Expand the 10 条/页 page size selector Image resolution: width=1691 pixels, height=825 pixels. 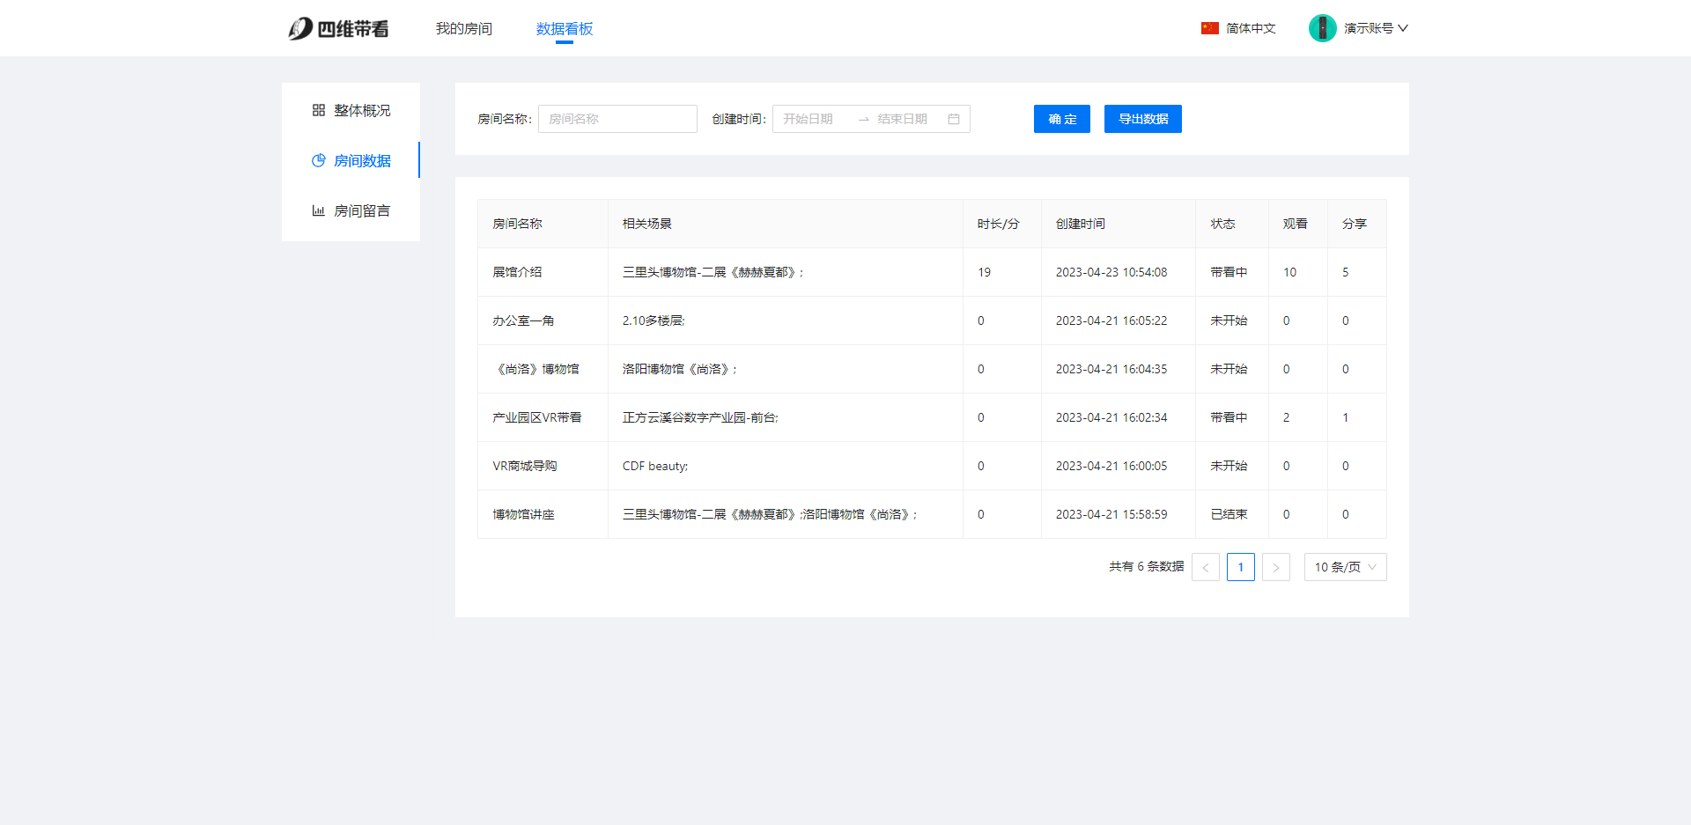click(x=1345, y=567)
